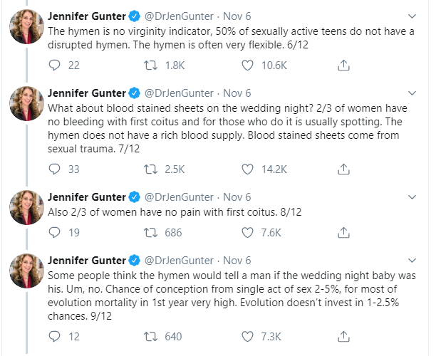
Task: Retweet the tweet with 2.5K retweets
Action: coord(150,169)
